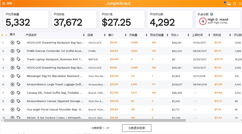Click the 操作 actions column header
The height and width of the screenshot is (134, 242).
pos(12,35)
